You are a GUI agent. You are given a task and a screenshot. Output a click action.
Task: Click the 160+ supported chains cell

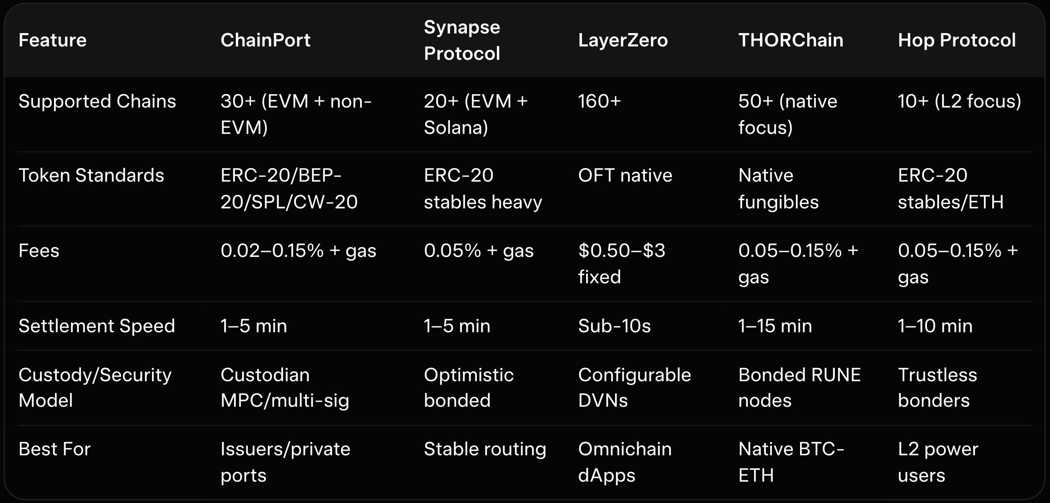(599, 101)
